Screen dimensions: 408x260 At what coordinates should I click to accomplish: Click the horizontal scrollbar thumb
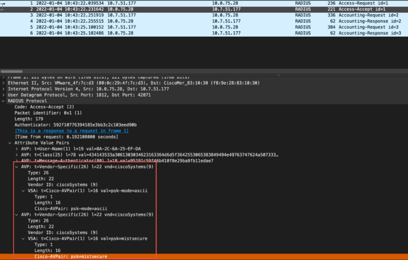[12, 71]
